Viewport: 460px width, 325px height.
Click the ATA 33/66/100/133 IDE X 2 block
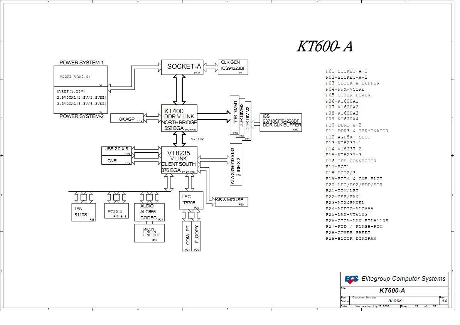tap(236, 165)
